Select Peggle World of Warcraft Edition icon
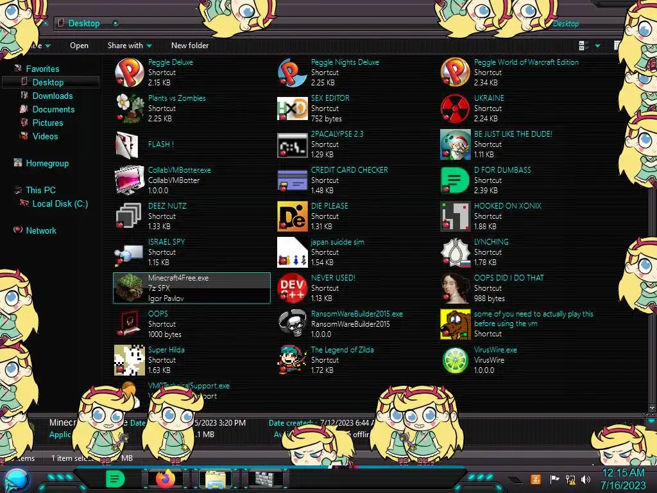 [456, 73]
